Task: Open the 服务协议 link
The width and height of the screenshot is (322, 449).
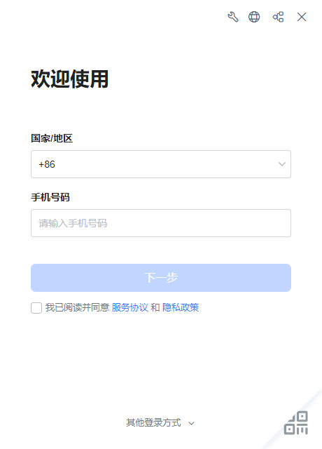Action: 129,307
